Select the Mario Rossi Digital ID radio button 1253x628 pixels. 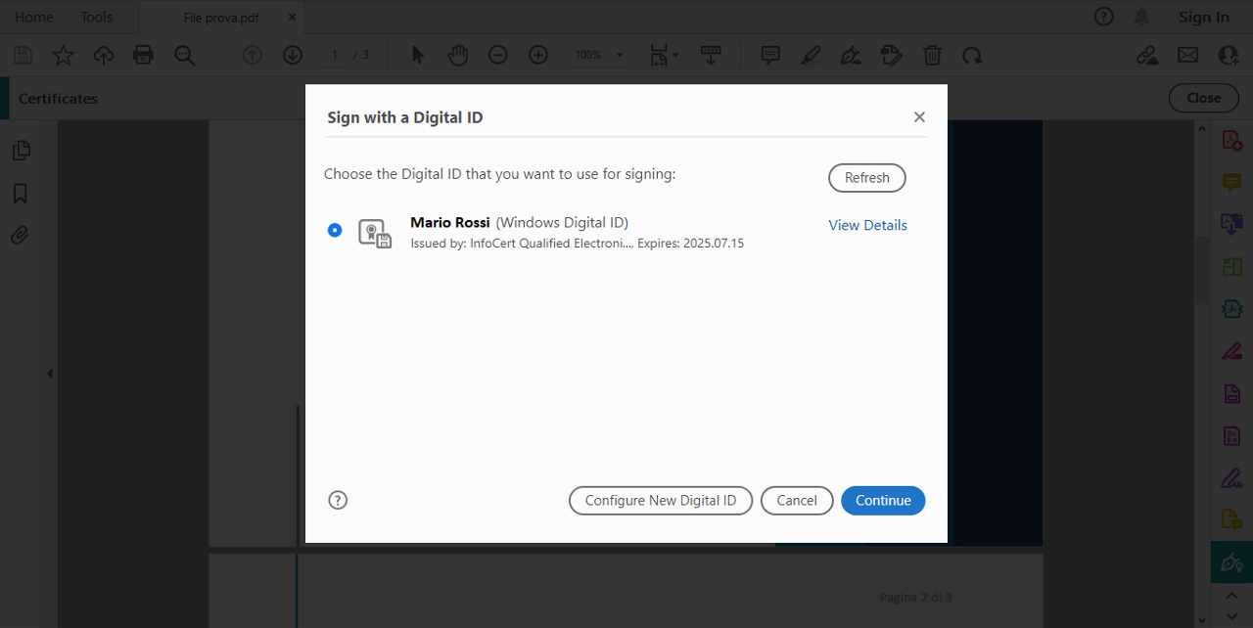pyautogui.click(x=335, y=231)
